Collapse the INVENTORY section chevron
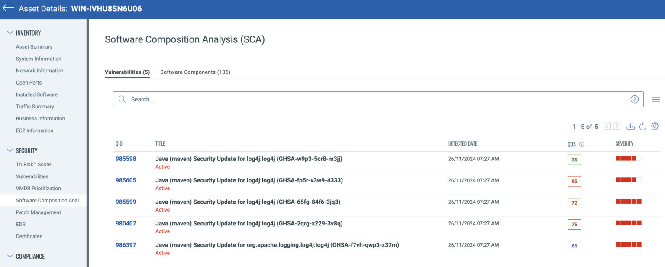 click(10, 33)
